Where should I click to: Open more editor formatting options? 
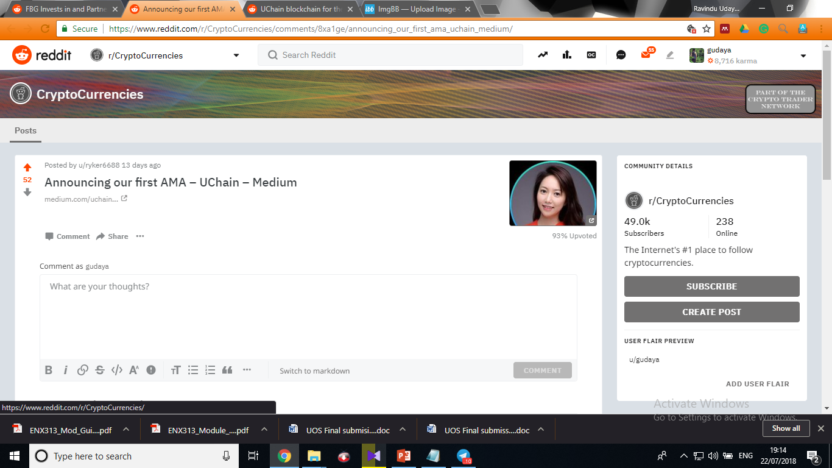point(247,370)
